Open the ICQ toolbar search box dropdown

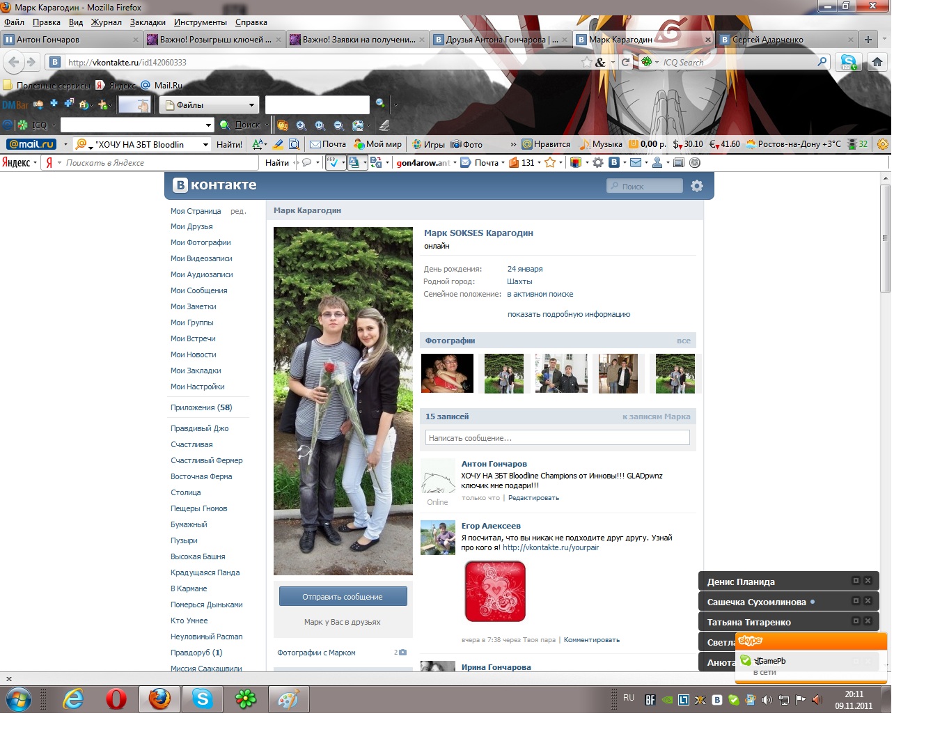208,125
